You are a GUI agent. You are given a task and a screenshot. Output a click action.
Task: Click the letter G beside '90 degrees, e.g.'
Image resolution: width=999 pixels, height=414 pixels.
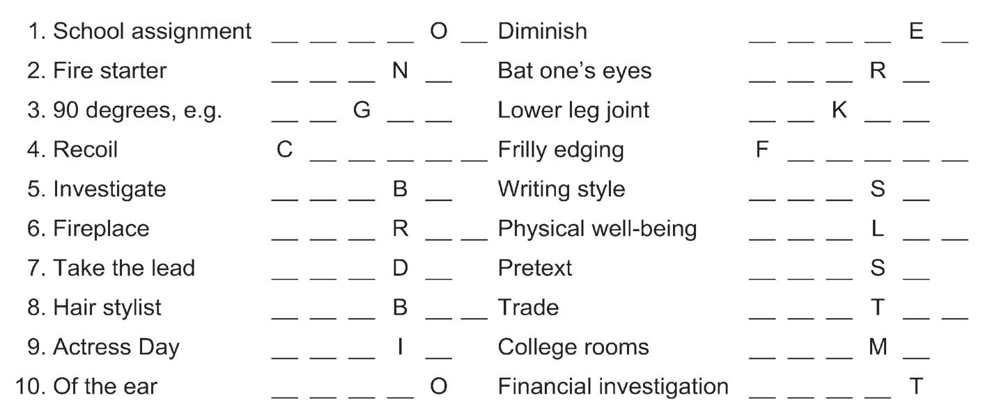tap(362, 110)
